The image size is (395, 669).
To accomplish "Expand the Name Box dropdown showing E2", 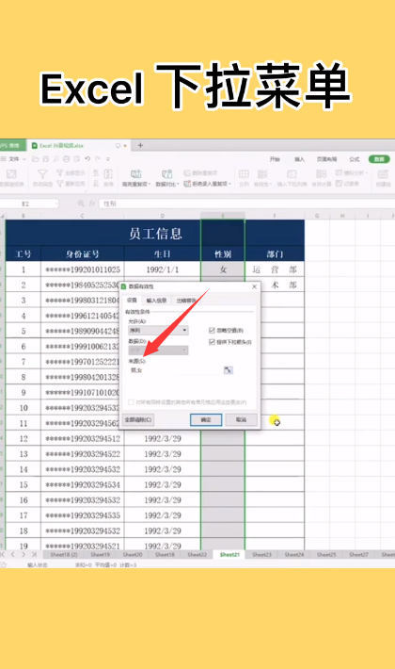I will [x=56, y=204].
